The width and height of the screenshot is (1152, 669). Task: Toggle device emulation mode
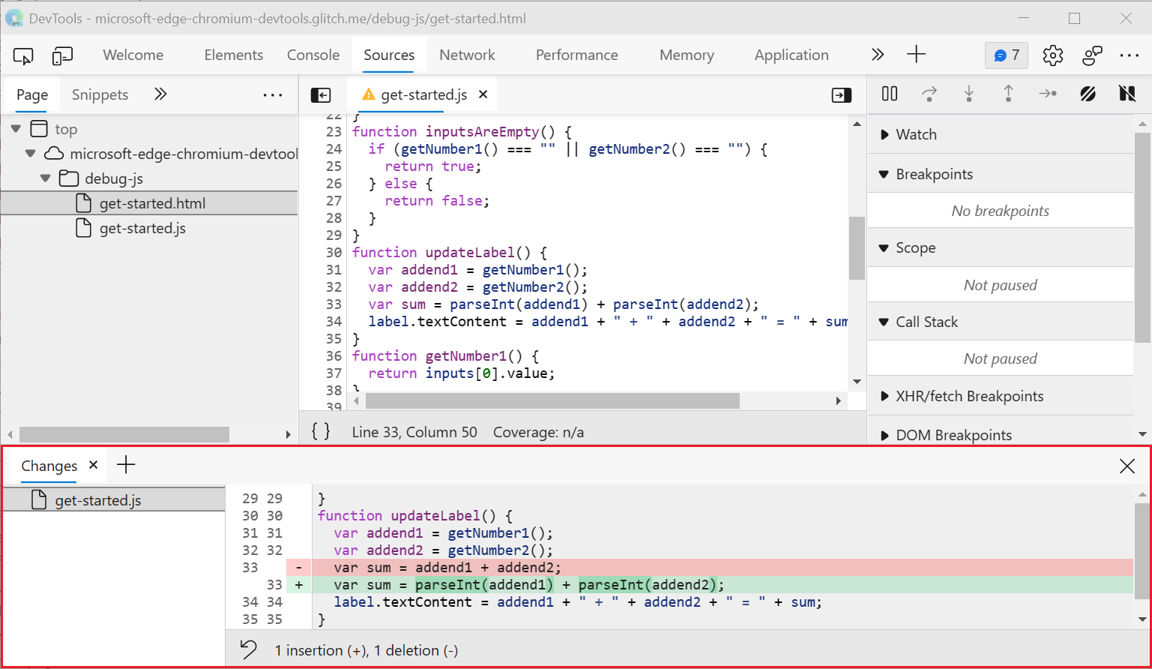click(63, 55)
